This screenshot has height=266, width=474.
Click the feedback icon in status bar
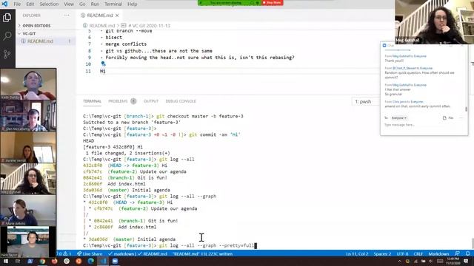457,253
